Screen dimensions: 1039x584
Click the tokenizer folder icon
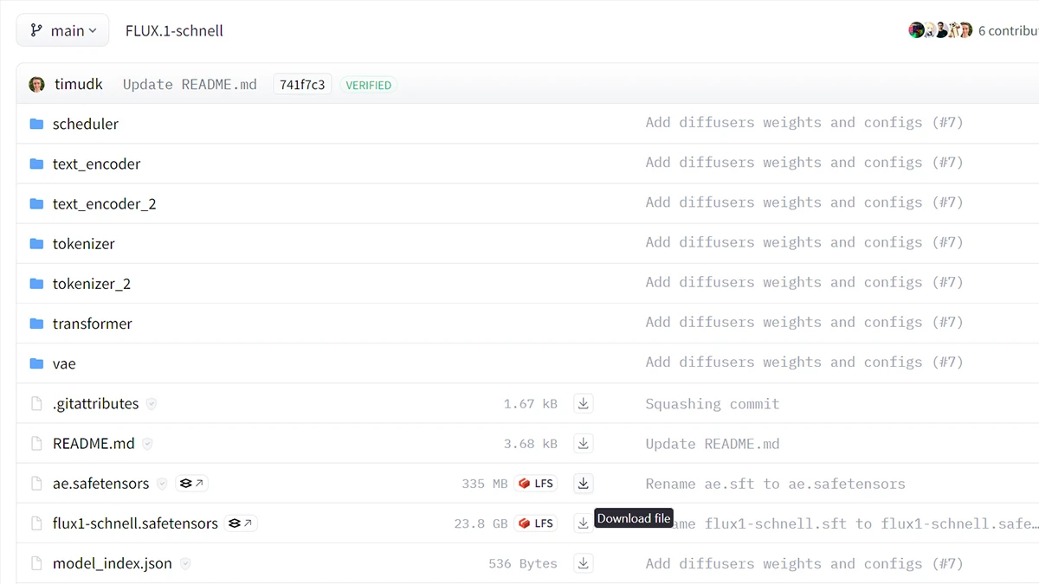pyautogui.click(x=36, y=243)
